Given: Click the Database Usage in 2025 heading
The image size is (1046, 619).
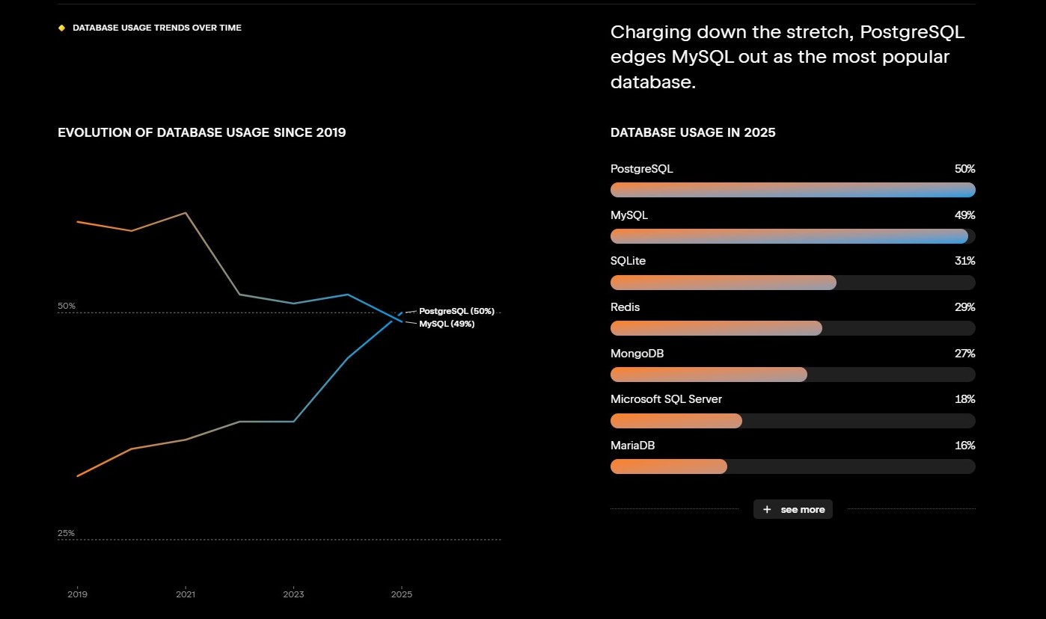Looking at the screenshot, I should (693, 133).
